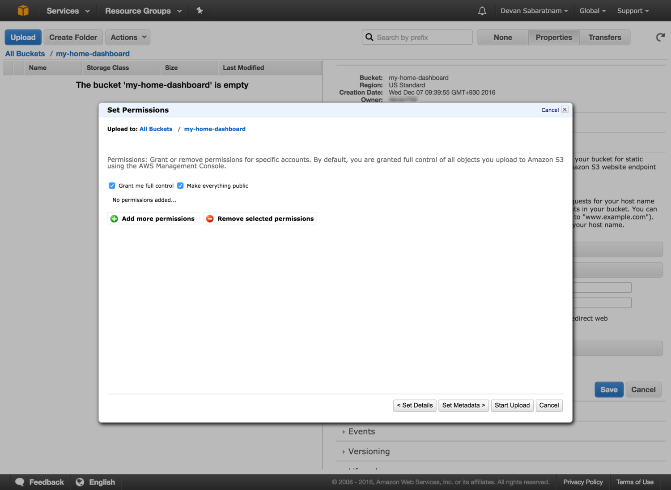The image size is (671, 490).
Task: Sort by the Size column header
Action: [189, 68]
